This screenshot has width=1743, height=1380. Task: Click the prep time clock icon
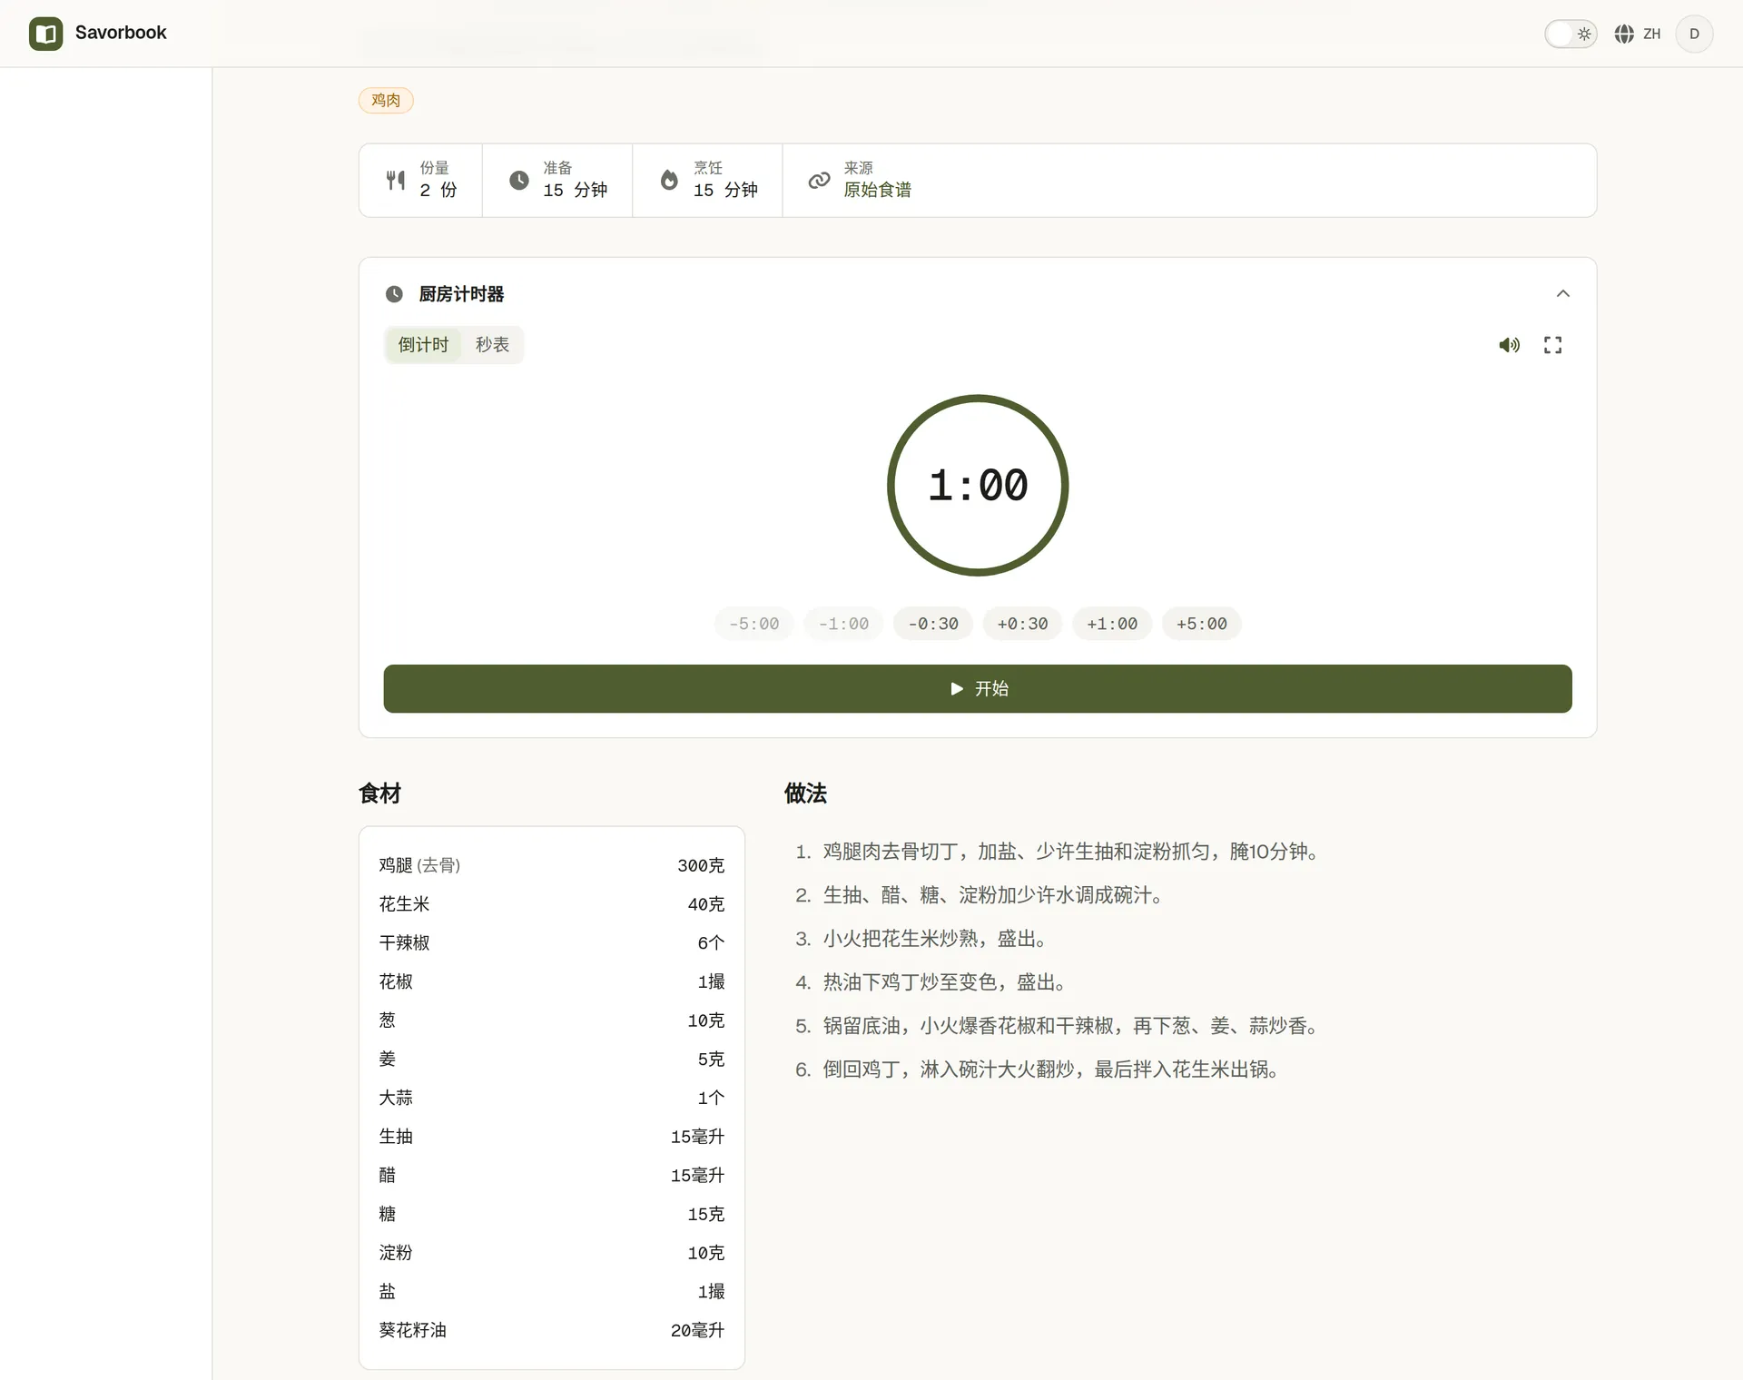[519, 180]
